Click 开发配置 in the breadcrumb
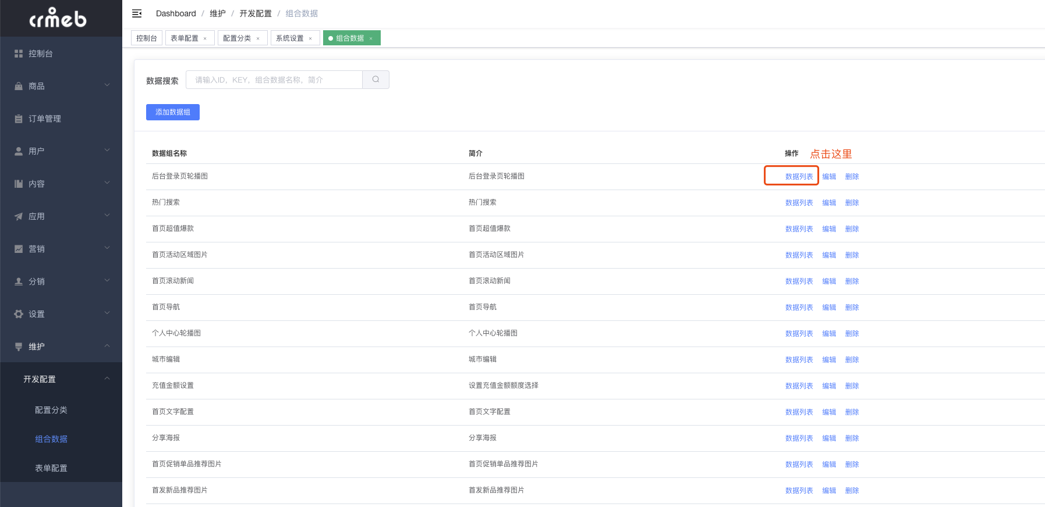Screen dimensions: 1045x507 pos(256,13)
